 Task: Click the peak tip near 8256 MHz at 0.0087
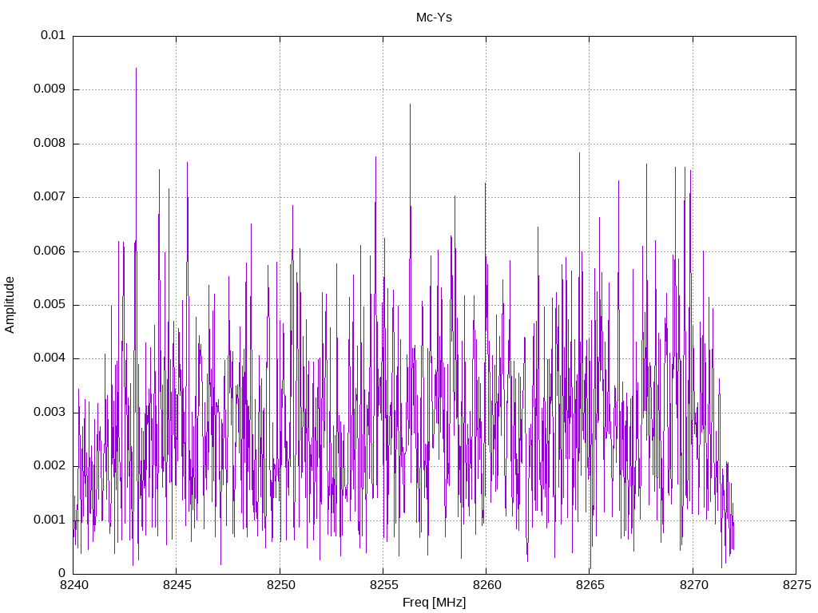410,105
